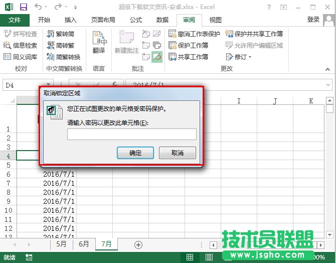Switch to Page Layout view in status bar

point(209,257)
